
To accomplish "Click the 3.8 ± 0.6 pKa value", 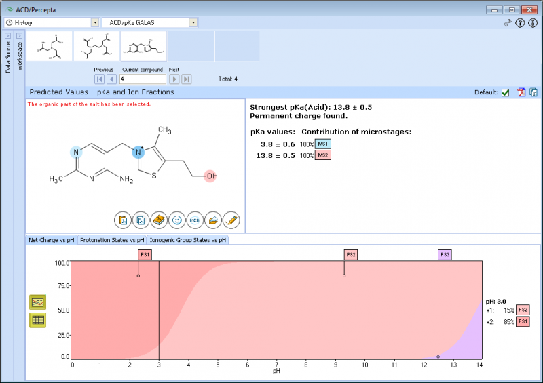I will 278,144.
